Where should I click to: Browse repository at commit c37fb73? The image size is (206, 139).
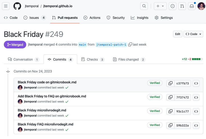tap(196, 83)
